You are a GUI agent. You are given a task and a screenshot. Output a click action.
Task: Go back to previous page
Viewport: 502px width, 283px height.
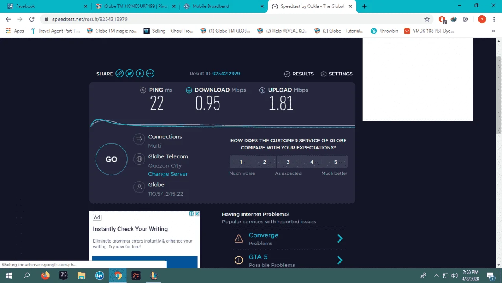tap(8, 19)
